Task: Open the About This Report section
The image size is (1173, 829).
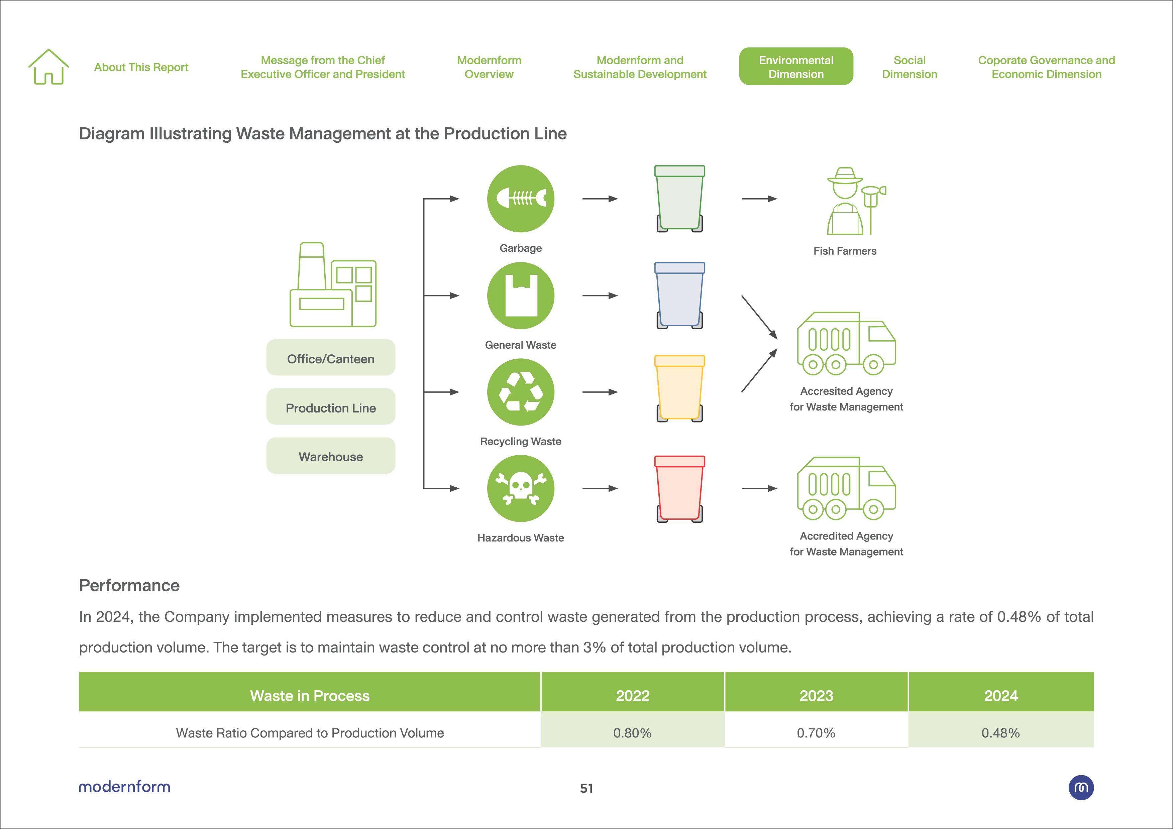Action: [x=141, y=68]
